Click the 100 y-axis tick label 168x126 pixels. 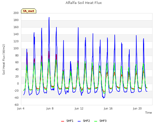click(16, 48)
